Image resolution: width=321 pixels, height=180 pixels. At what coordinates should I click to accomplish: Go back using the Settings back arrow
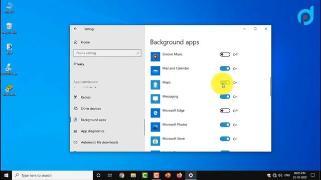[76, 29]
